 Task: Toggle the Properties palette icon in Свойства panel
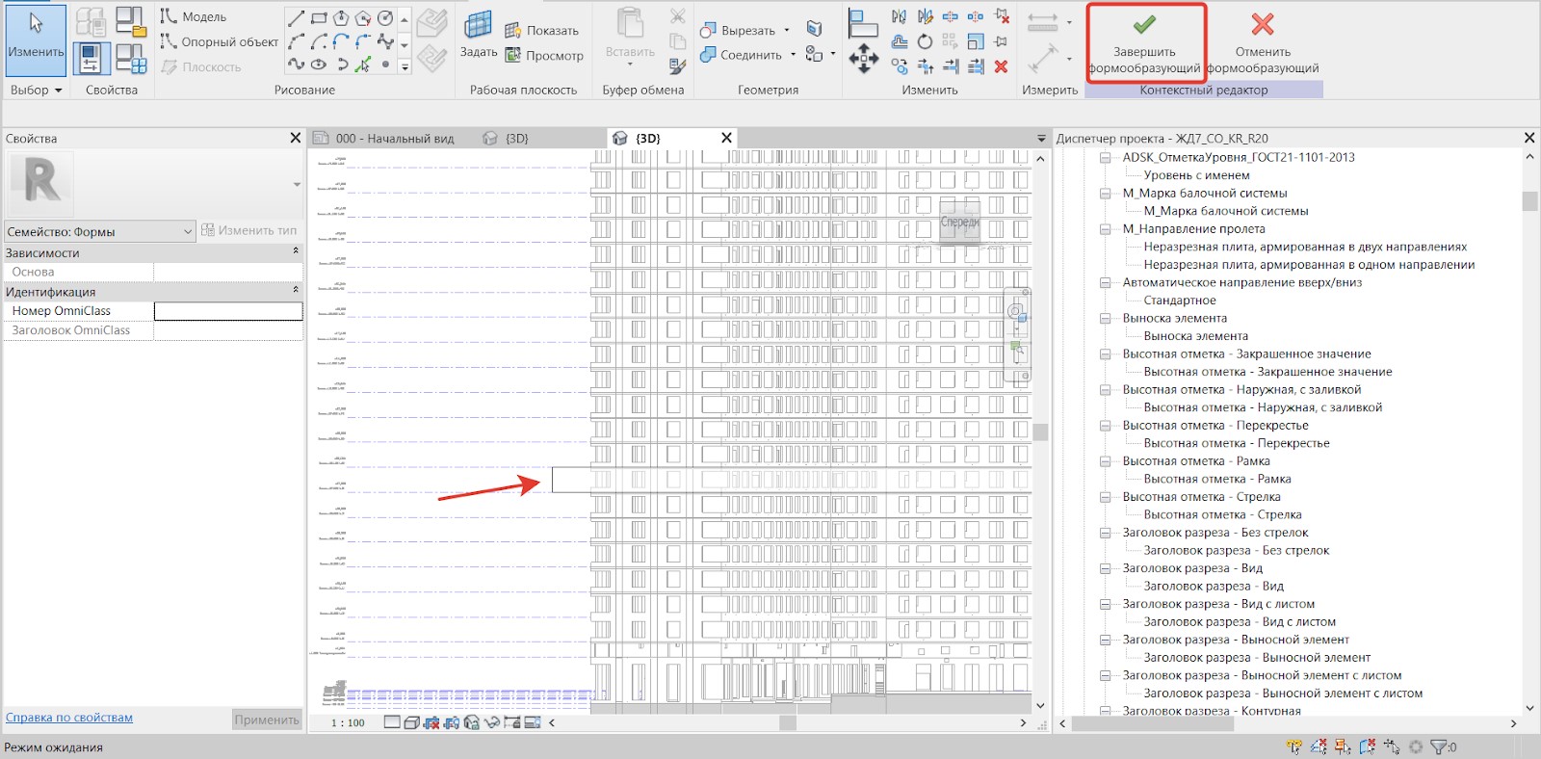(91, 58)
